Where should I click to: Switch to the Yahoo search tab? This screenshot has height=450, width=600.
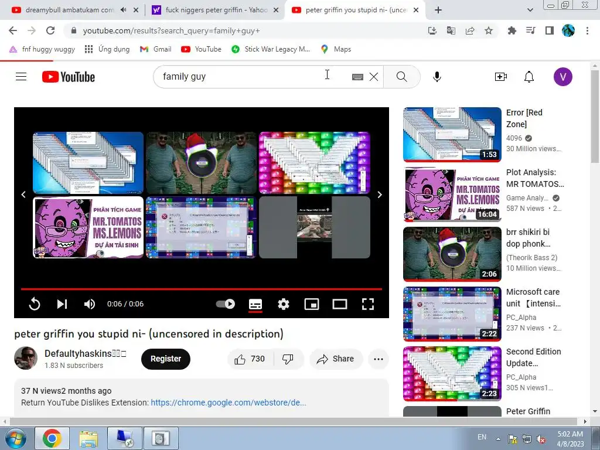pyautogui.click(x=216, y=10)
